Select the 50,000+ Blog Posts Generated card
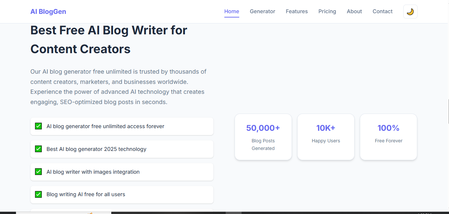 (263, 137)
